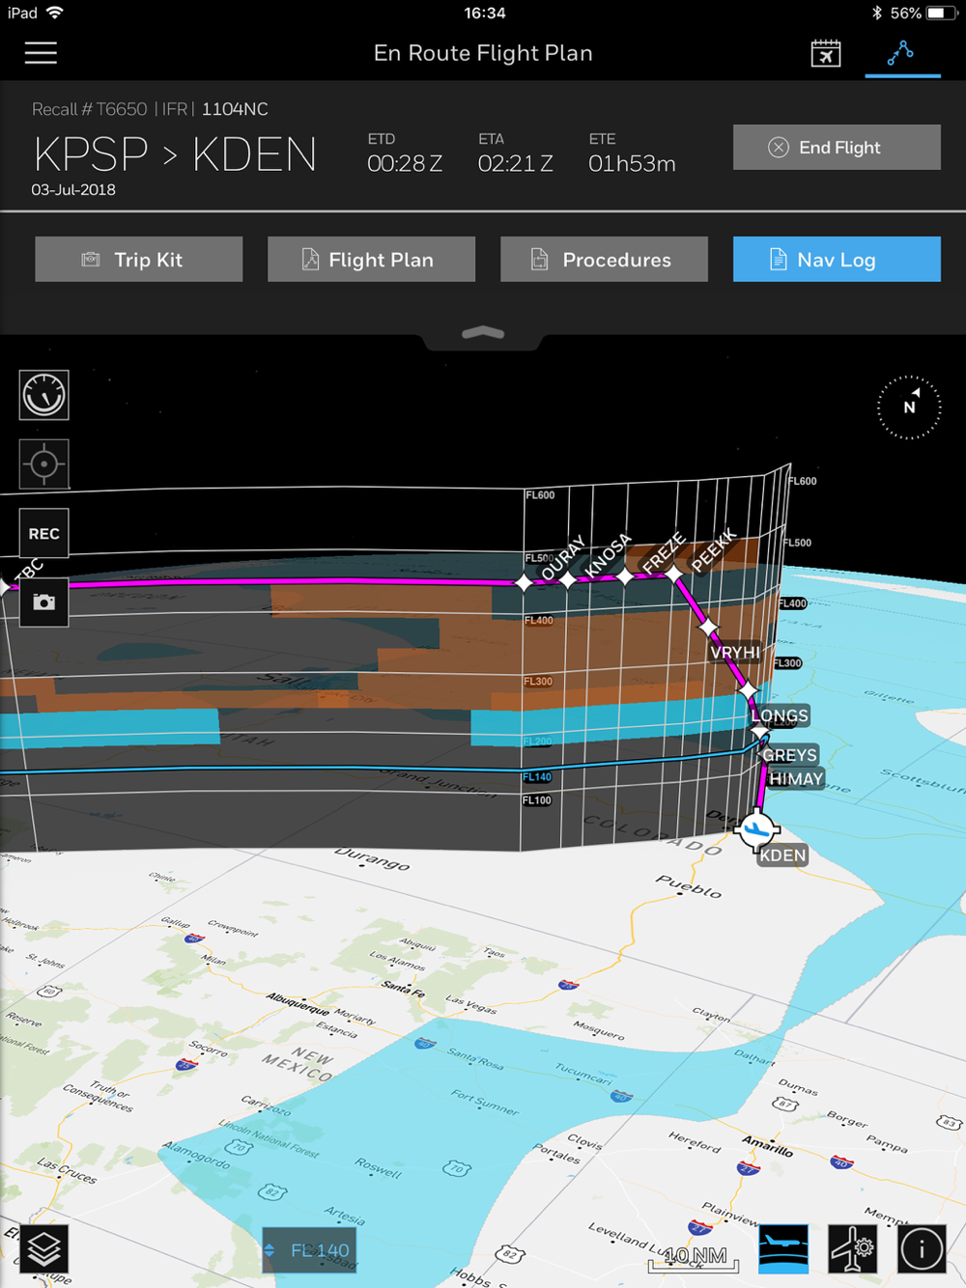966x1288 pixels.
Task: Adjust the FL 140 altitude stepper
Action: tap(309, 1250)
